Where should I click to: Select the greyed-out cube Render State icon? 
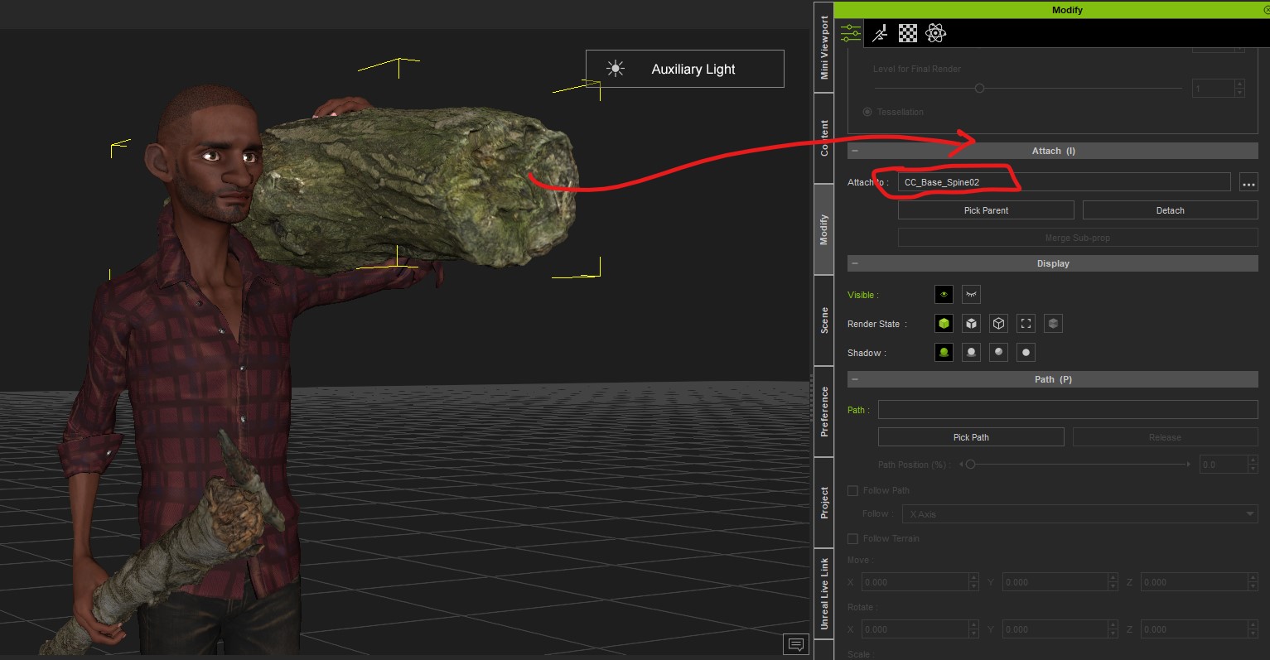tap(1053, 323)
